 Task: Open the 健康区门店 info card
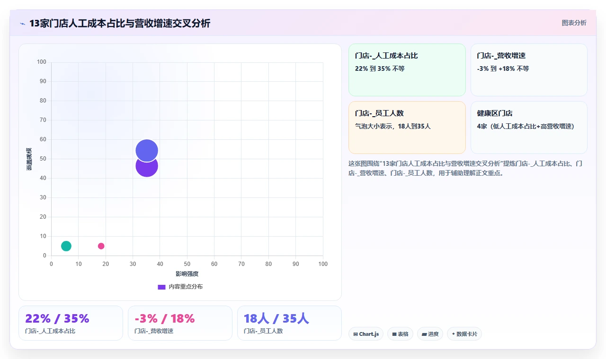click(529, 128)
